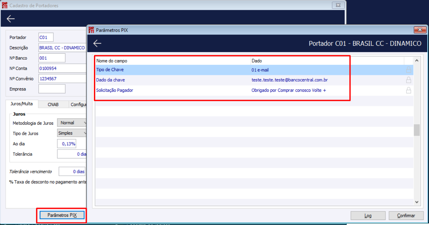Click Cadastro de Portadores window title icon
Viewport: 429px width, 225px height.
coord(5,5)
